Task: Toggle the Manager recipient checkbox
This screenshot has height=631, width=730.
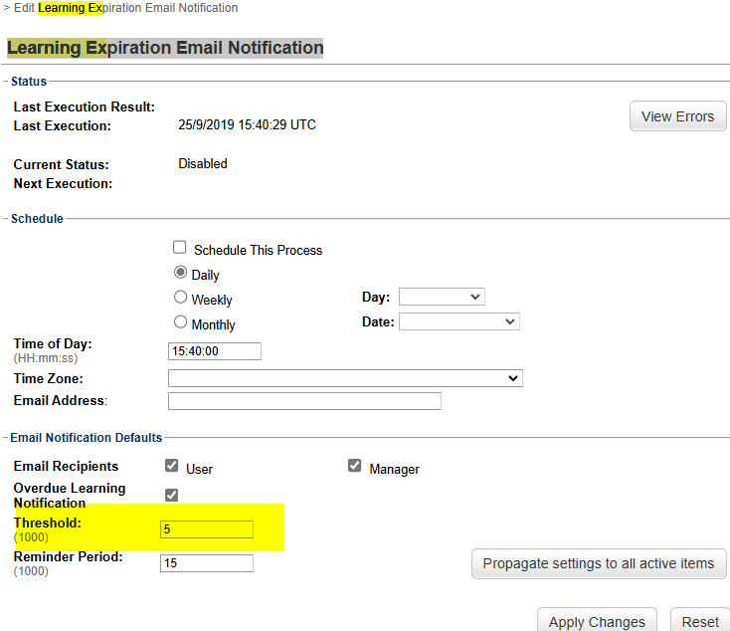Action: pyautogui.click(x=355, y=466)
